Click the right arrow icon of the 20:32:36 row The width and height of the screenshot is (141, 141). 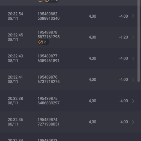pos(133,122)
